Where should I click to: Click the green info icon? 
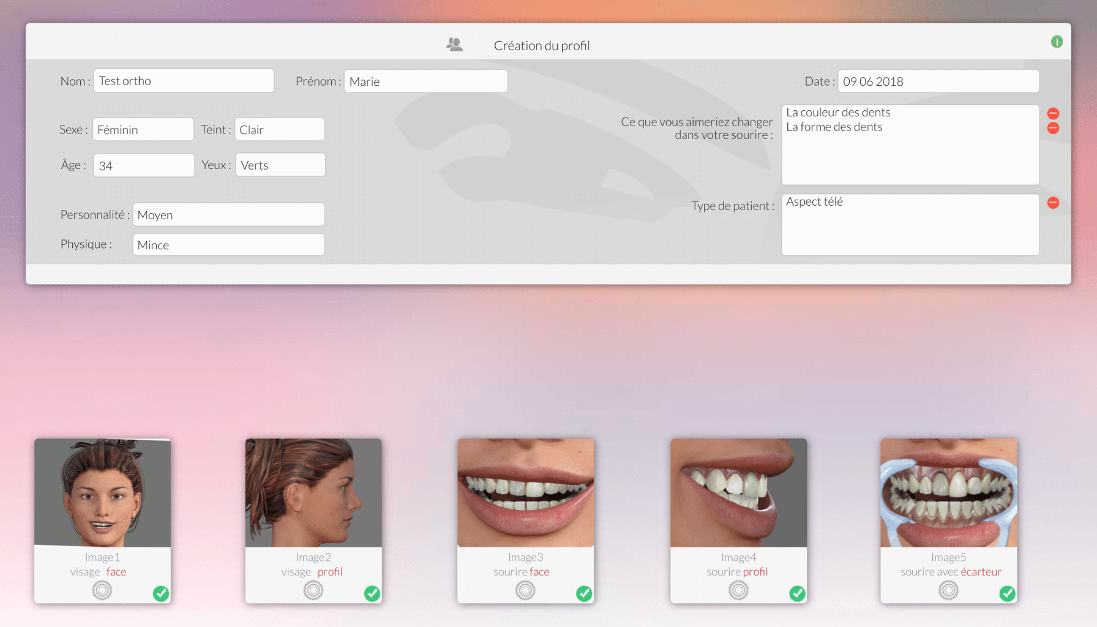(1057, 42)
